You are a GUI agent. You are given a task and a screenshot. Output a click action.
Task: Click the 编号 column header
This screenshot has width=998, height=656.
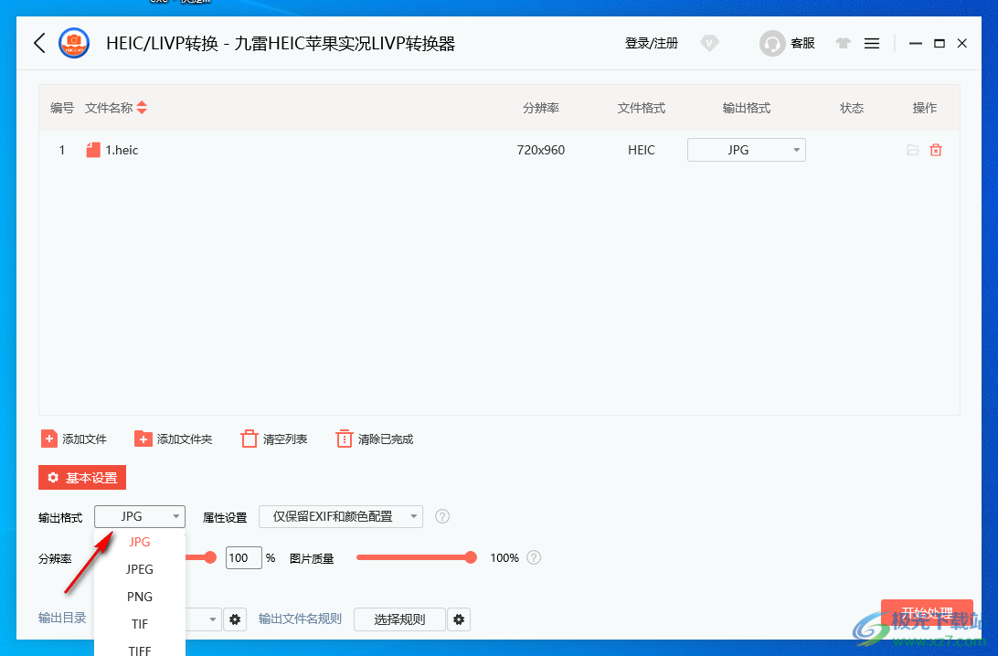pos(62,108)
